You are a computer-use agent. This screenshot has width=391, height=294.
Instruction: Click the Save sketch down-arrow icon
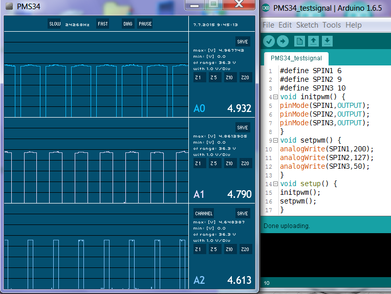(327, 41)
